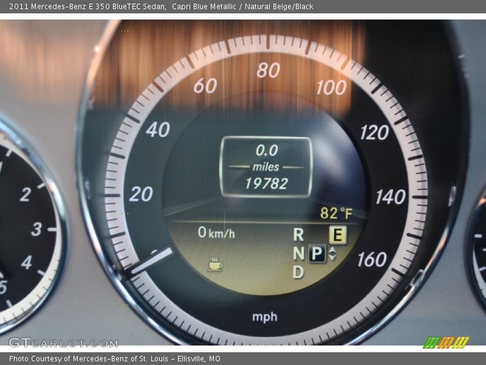Click the "2011 Mercedes-Benz E 350 BlueTEC Sedan" title

[87, 7]
